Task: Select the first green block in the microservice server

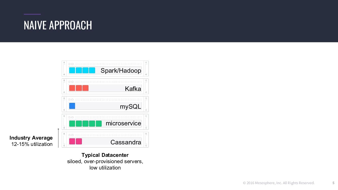Action: point(72,124)
